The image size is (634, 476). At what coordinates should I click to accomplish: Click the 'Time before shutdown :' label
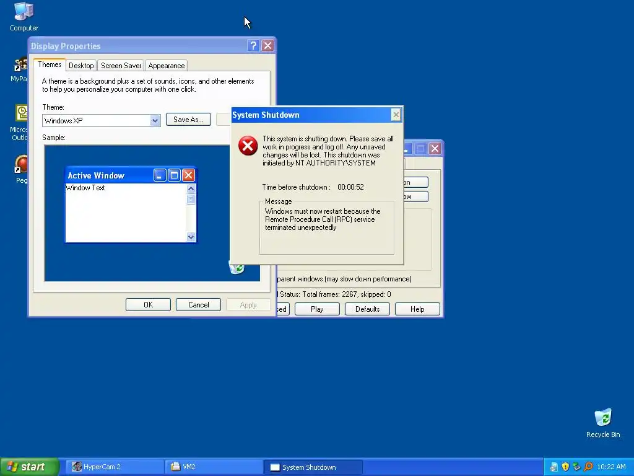pos(296,187)
